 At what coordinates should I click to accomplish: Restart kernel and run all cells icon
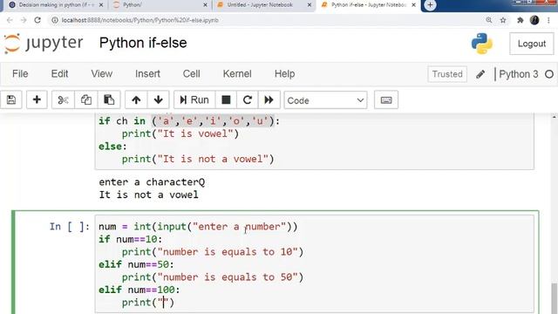pyautogui.click(x=269, y=100)
